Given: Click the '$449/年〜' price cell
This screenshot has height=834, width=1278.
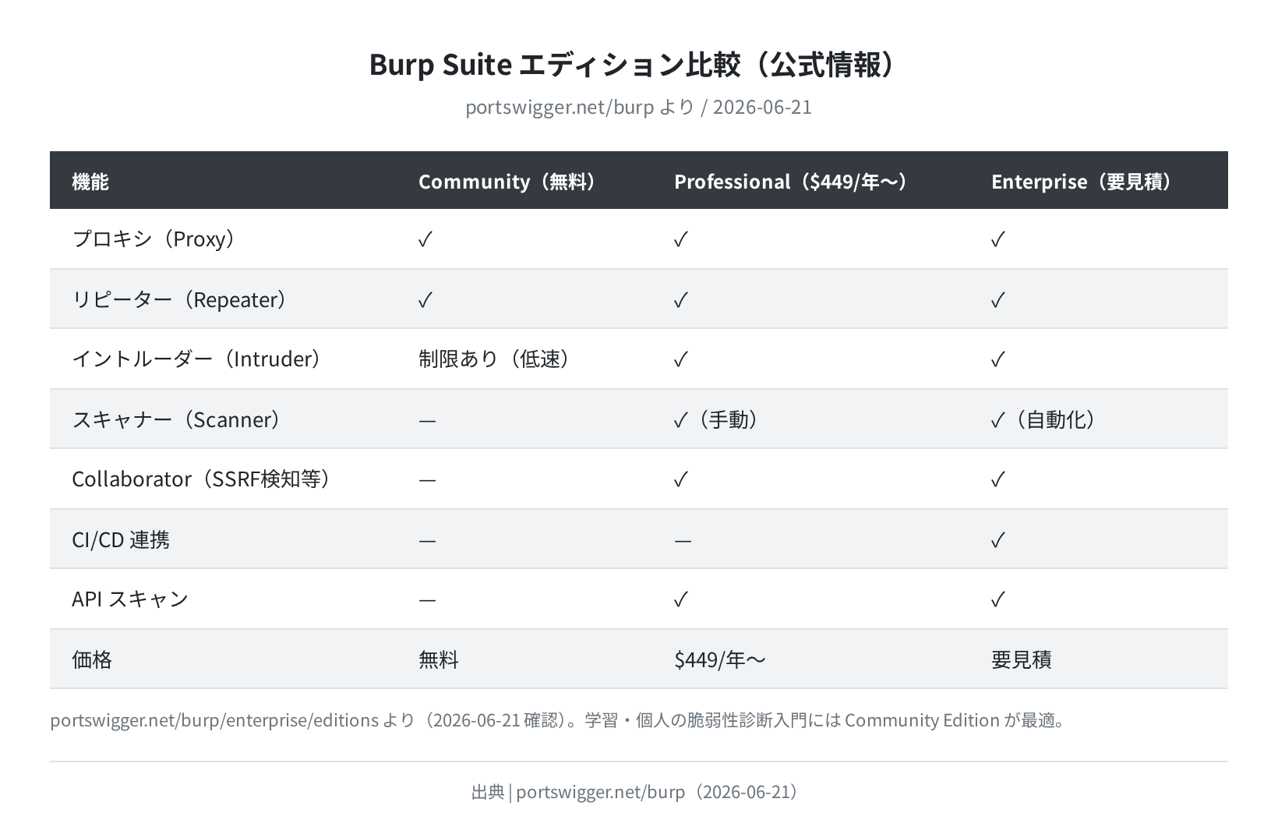Looking at the screenshot, I should [x=720, y=659].
